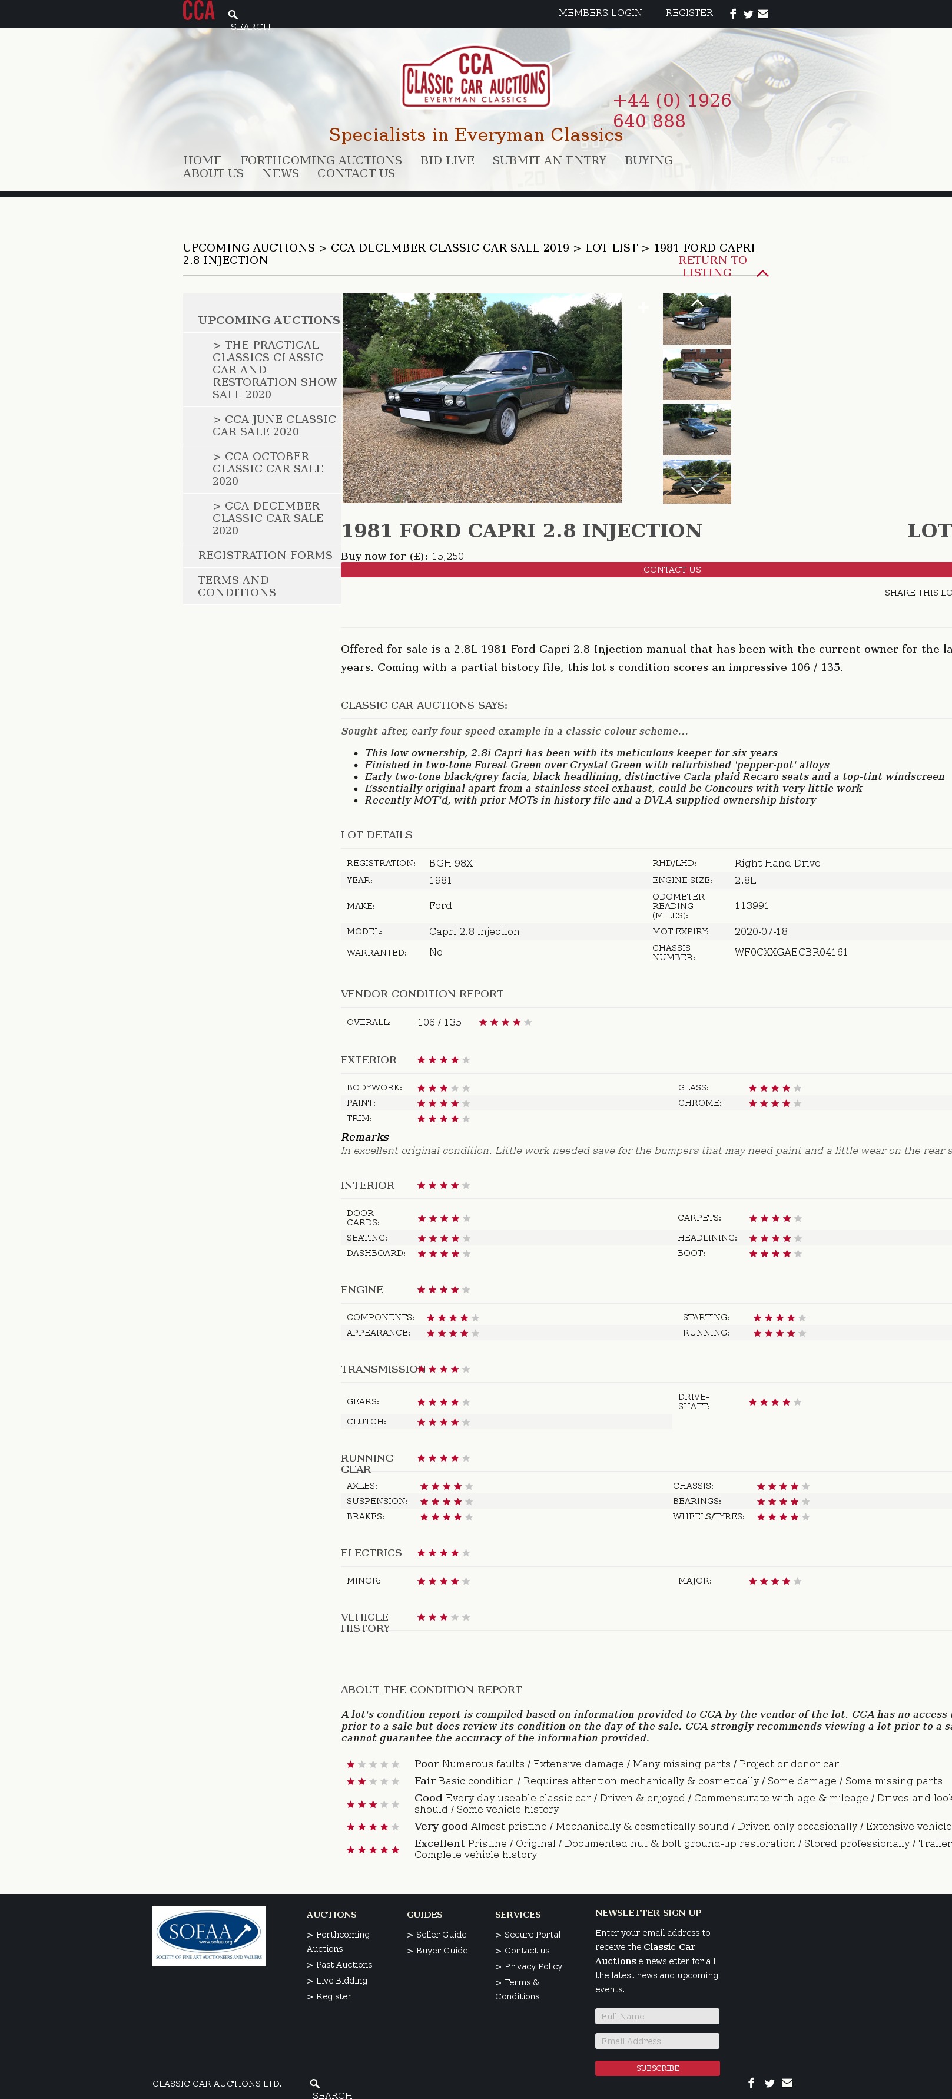Open BUYING menu item
Screen dimensions: 952x2099
[649, 160]
